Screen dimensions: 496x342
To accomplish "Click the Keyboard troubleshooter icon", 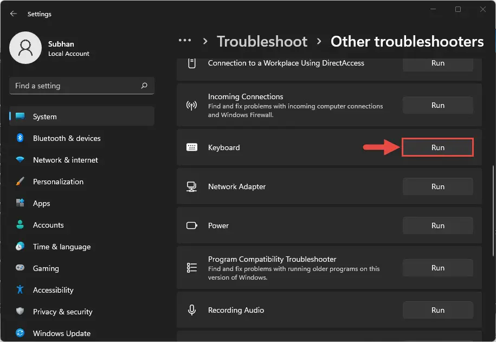I will point(191,147).
